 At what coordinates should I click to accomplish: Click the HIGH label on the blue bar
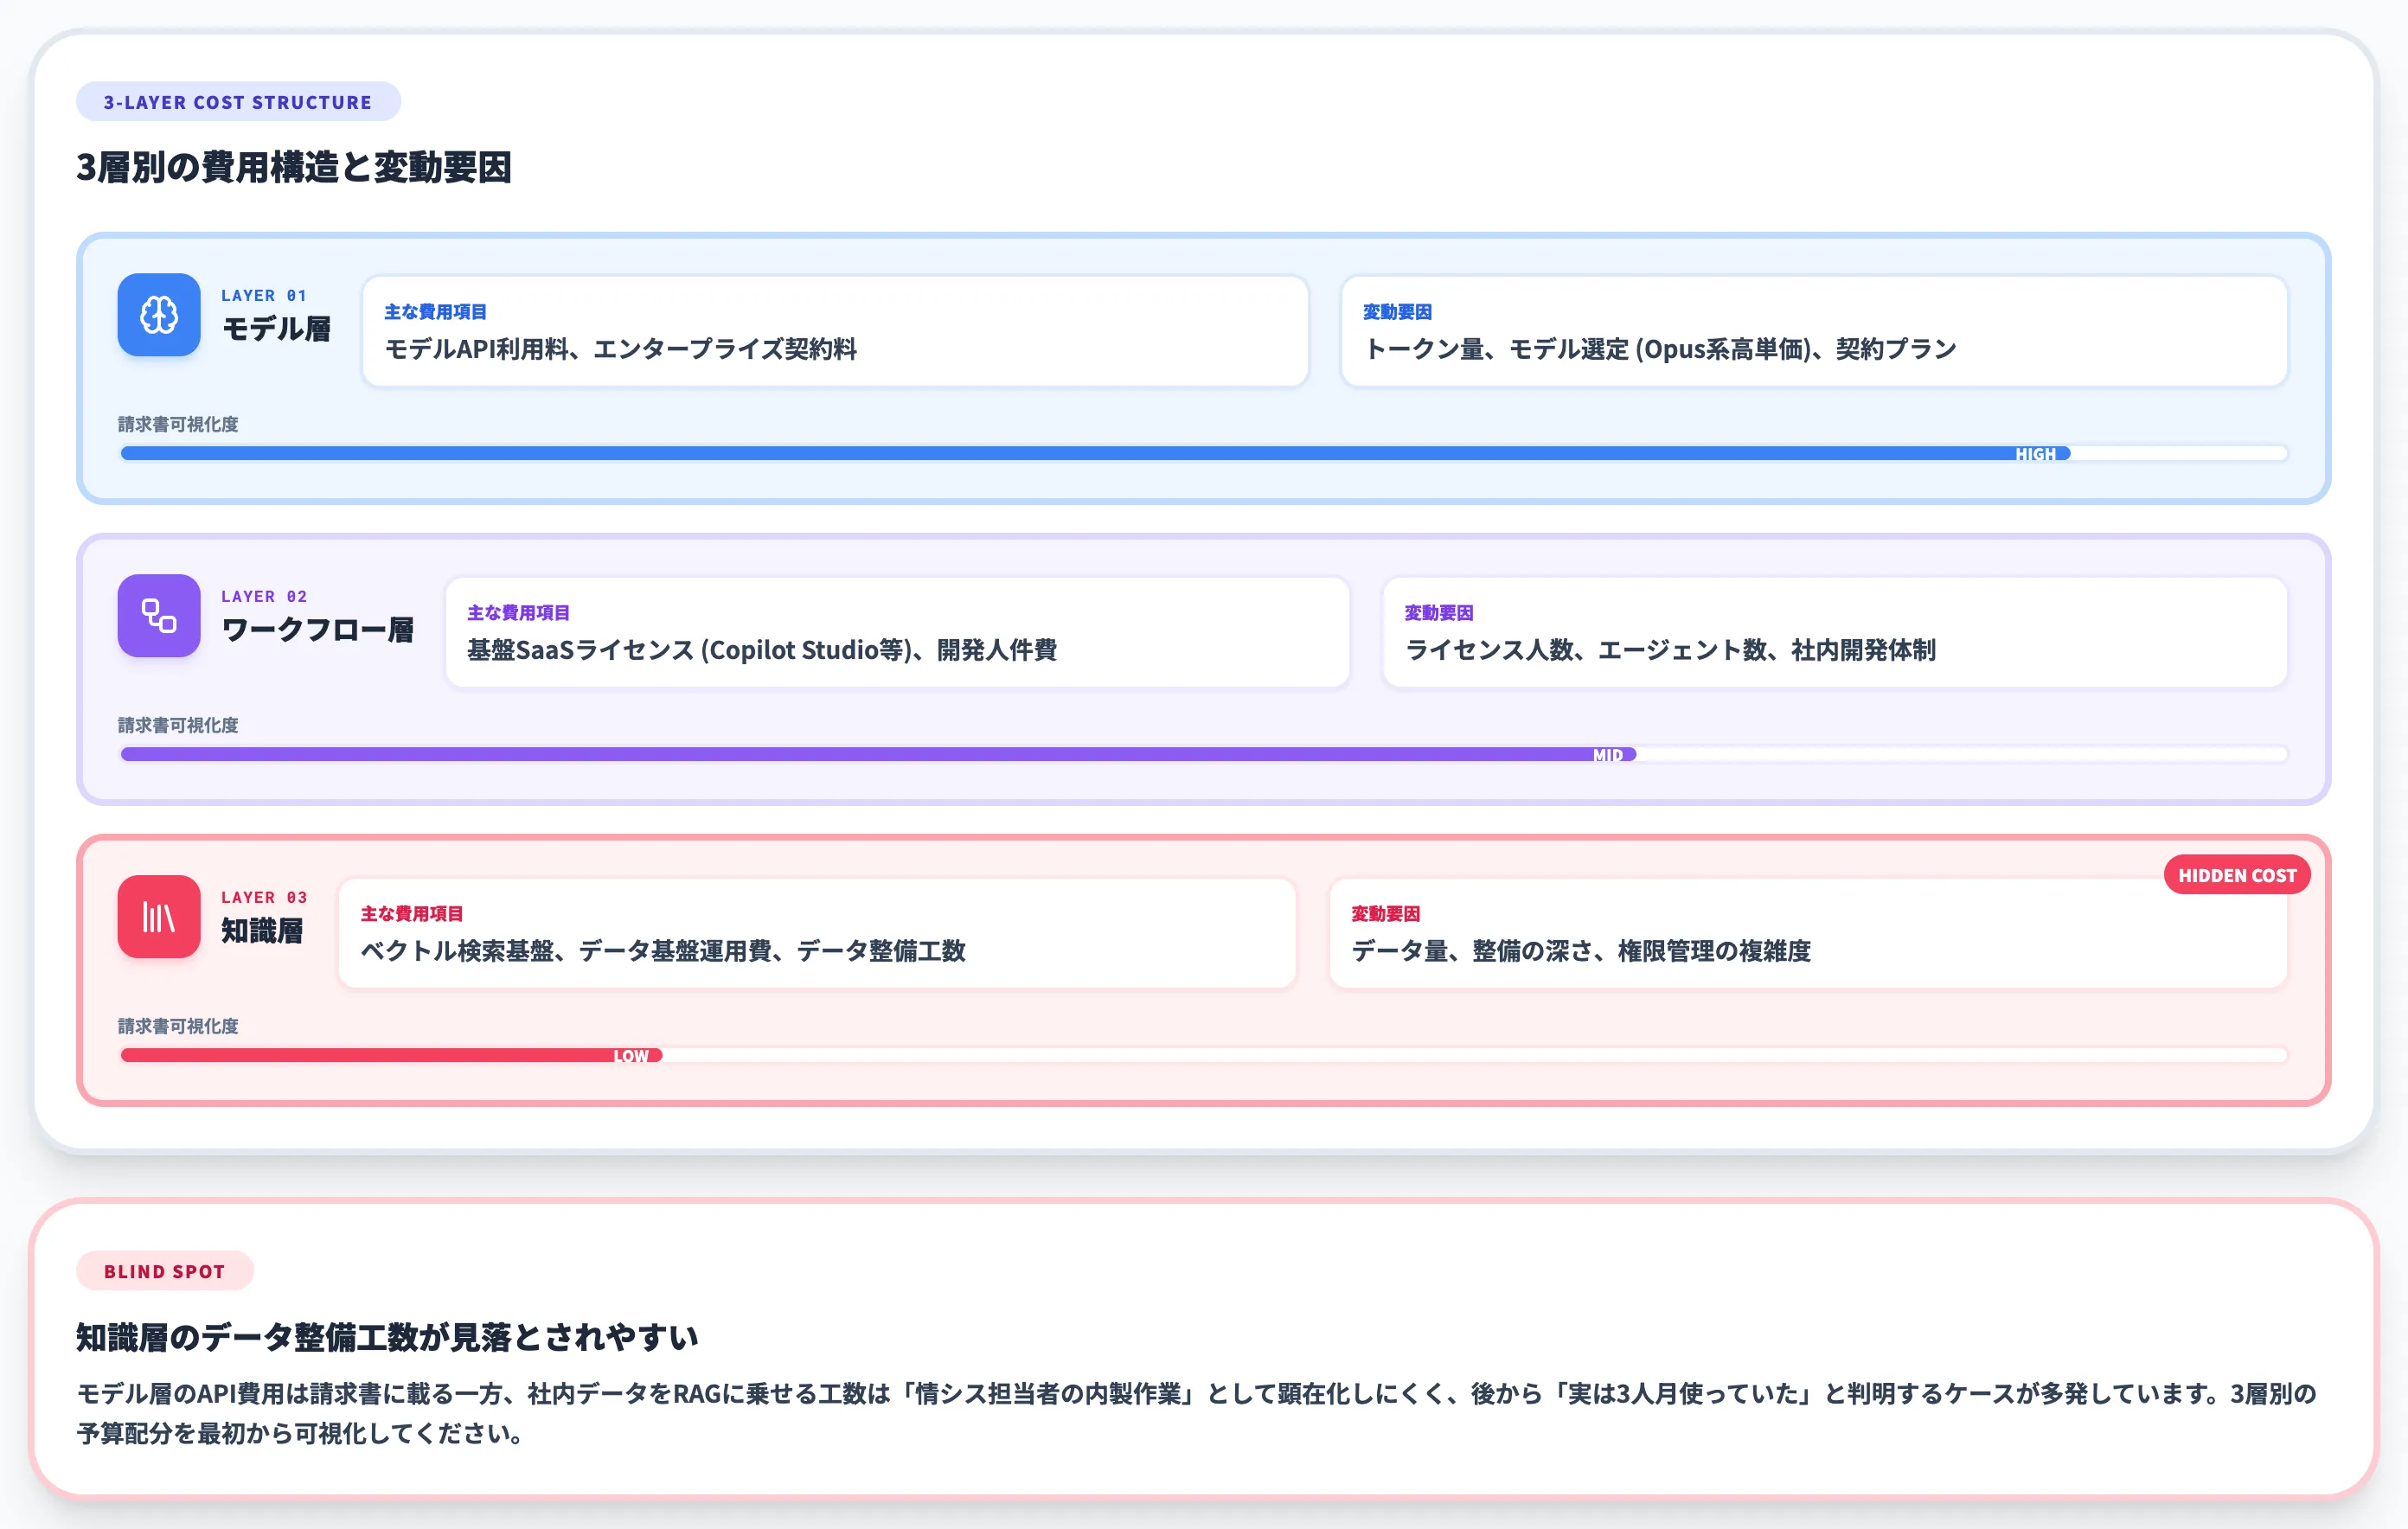[2035, 454]
